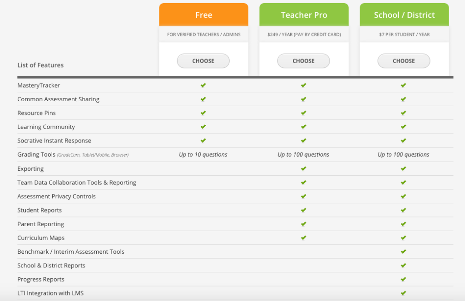
Task: Click the $249 per year pricing text
Action: 303,34
